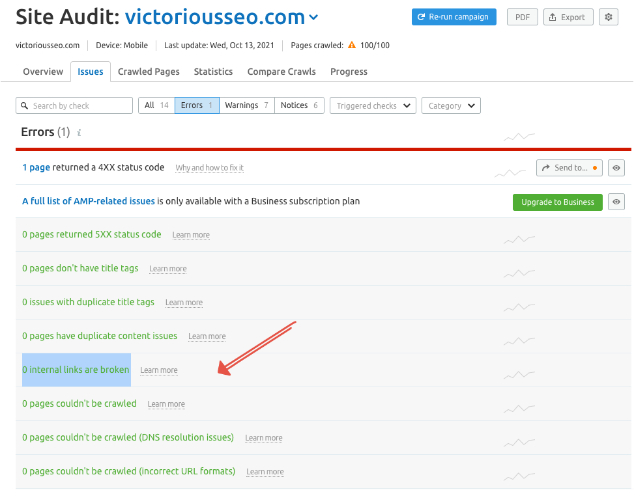Click the 4XX status trend sparkline

[510, 172]
